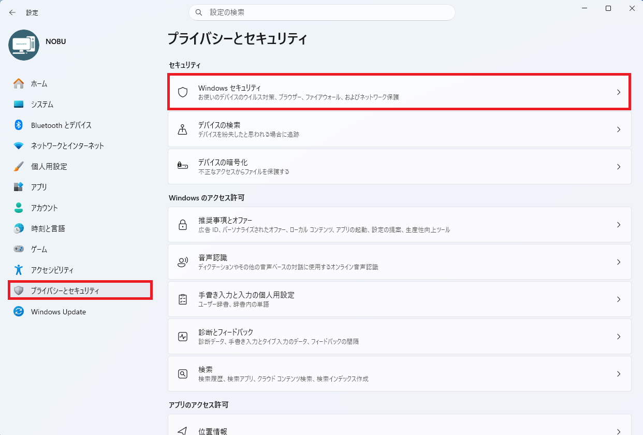Open デバイスの検索 title text
This screenshot has width=643, height=435.
pos(219,125)
